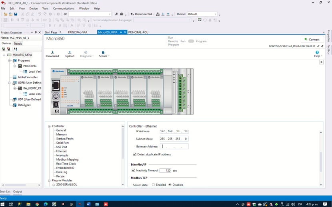Collapse the controller image with double-chevron button
This screenshot has height=207, width=332.
tap(321, 62)
